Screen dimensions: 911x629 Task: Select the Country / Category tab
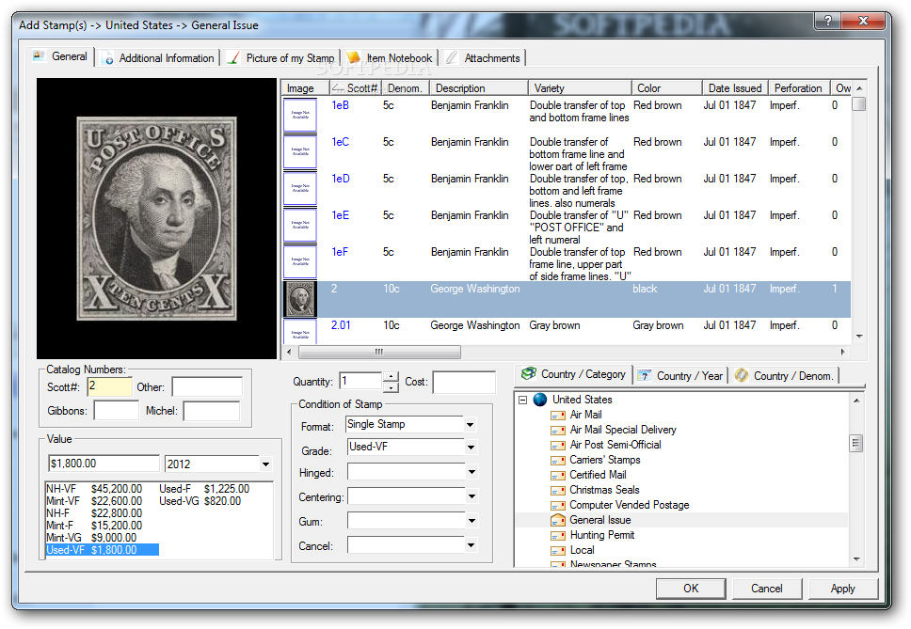573,374
